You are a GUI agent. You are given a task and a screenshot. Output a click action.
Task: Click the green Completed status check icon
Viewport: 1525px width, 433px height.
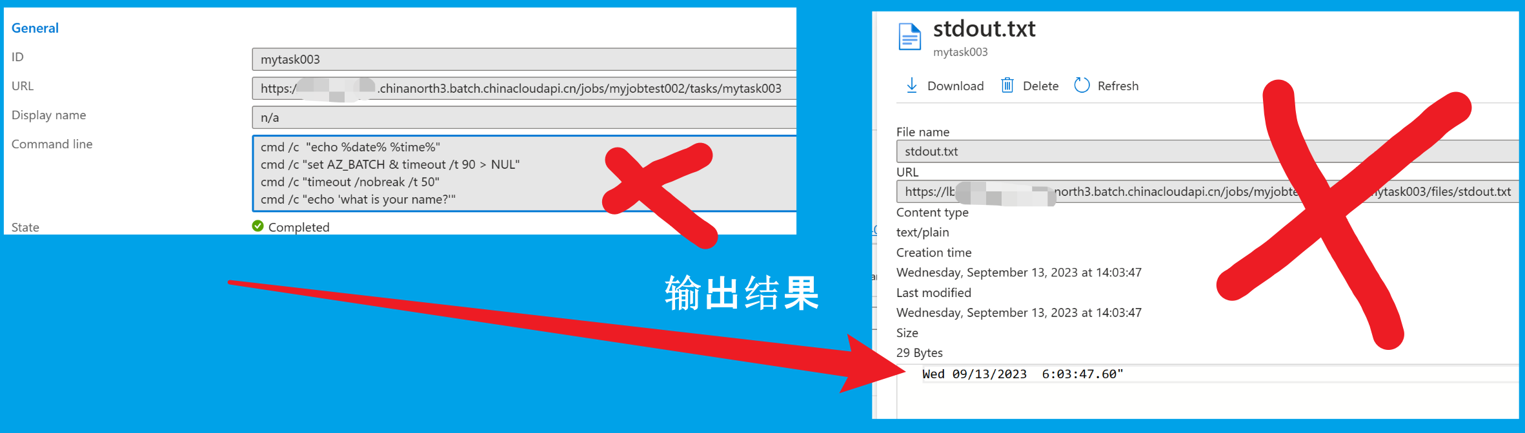pyautogui.click(x=258, y=226)
